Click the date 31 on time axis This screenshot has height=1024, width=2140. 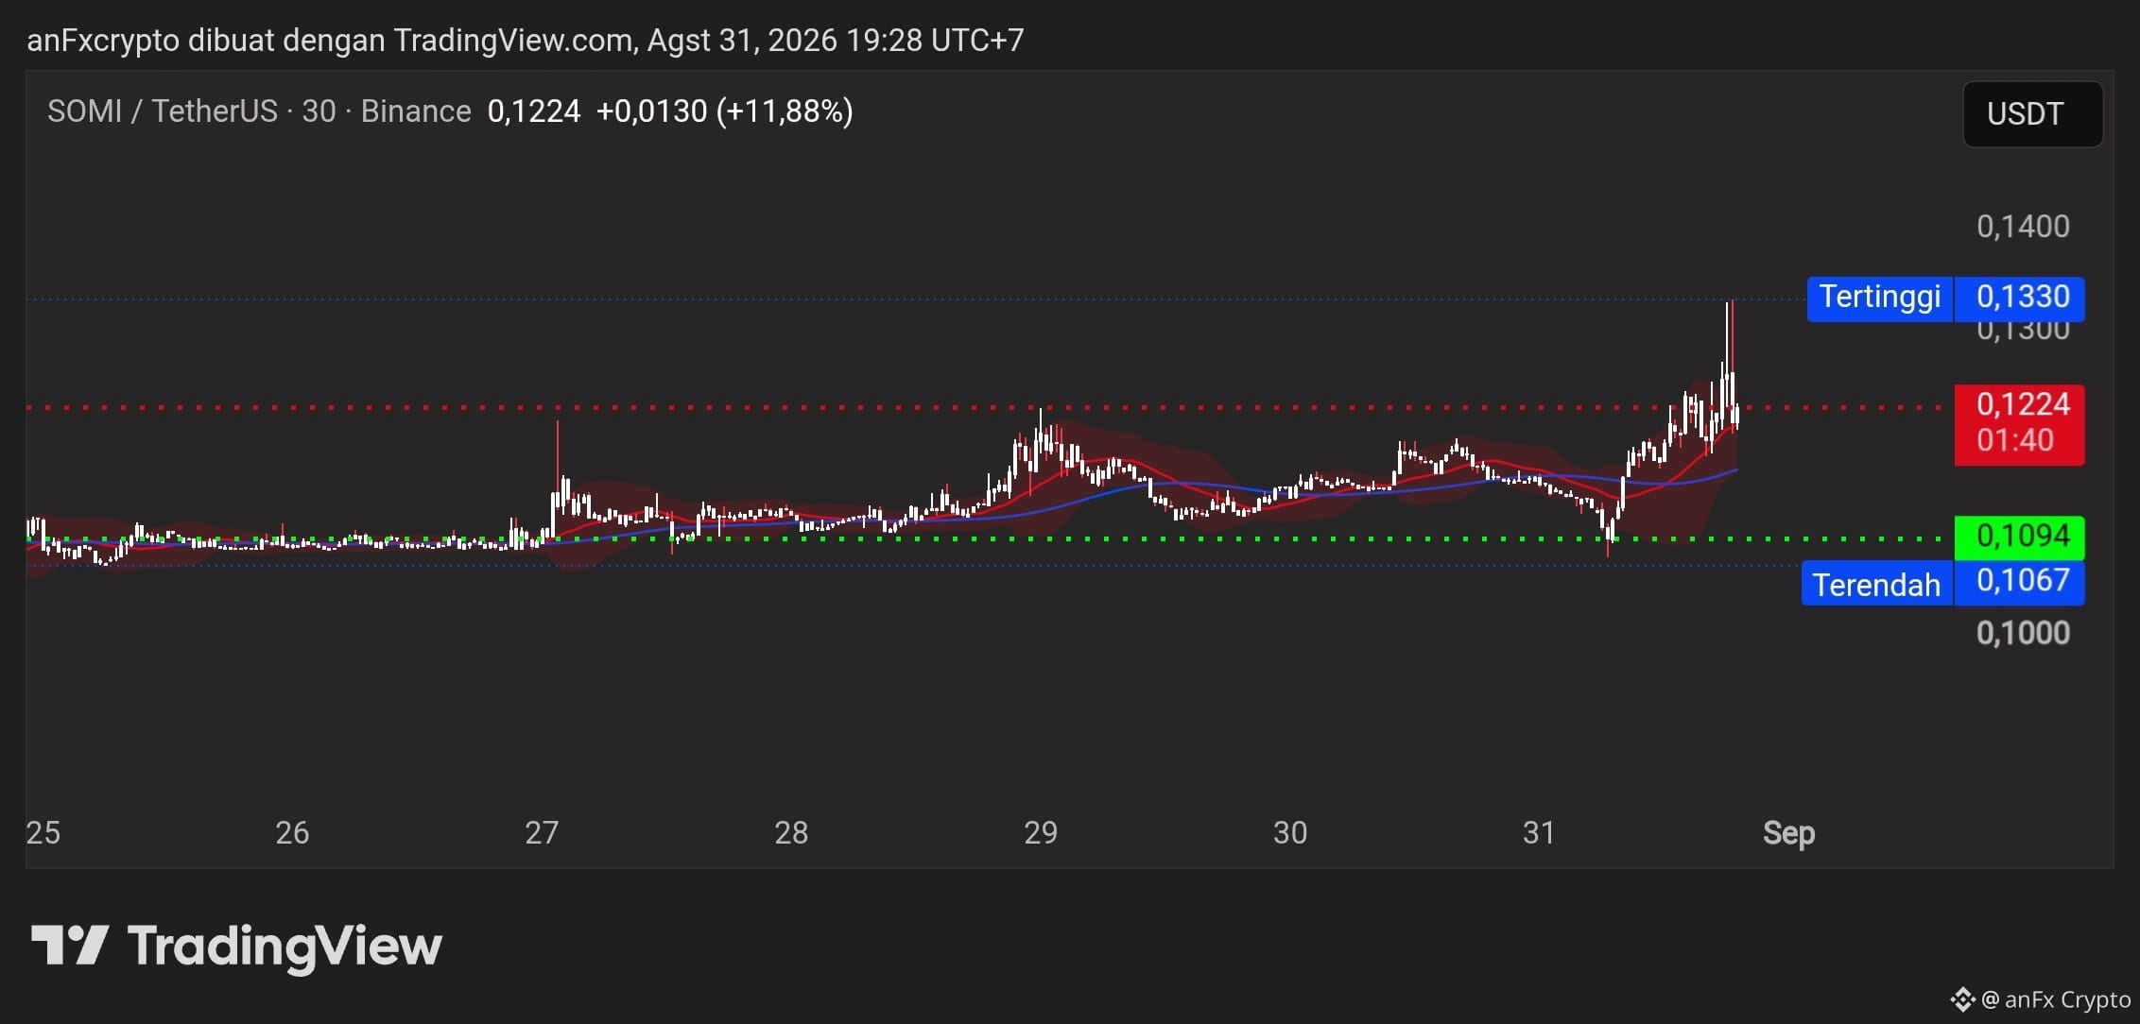coord(1539,832)
